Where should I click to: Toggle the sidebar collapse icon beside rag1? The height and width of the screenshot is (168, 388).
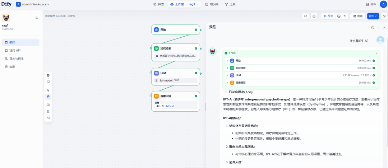click(37, 18)
